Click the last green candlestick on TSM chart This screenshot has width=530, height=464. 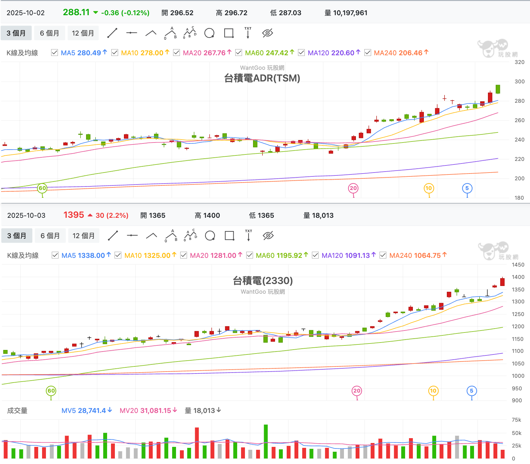(498, 89)
